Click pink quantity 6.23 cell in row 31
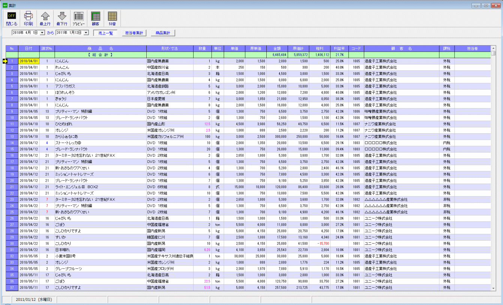The image size is (503, 305). point(202,250)
